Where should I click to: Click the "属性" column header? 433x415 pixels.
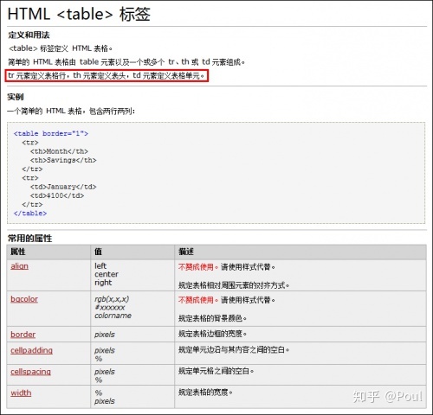(x=17, y=252)
